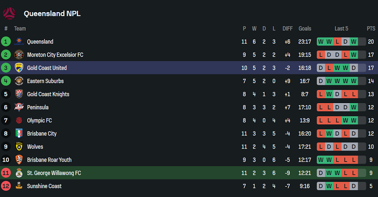Click the Eastern Suburbs team crest

click(19, 81)
